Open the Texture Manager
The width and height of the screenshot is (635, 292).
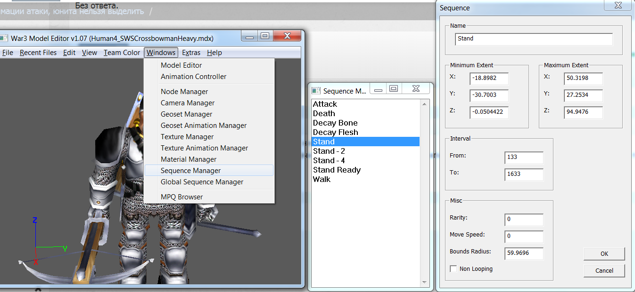pos(209,137)
